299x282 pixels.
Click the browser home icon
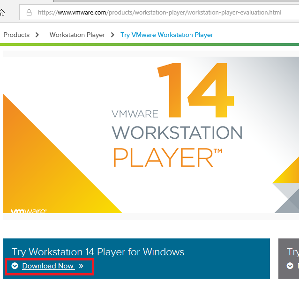pyautogui.click(x=2, y=13)
